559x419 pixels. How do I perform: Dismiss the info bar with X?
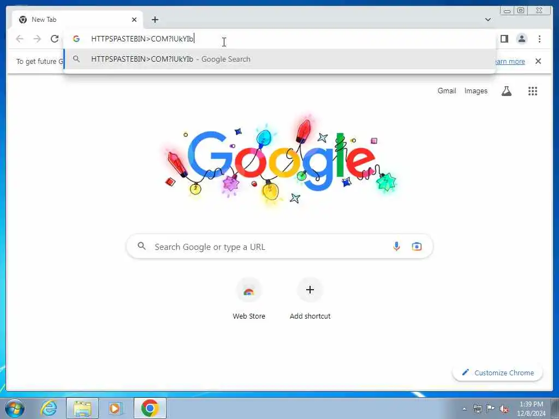538,61
